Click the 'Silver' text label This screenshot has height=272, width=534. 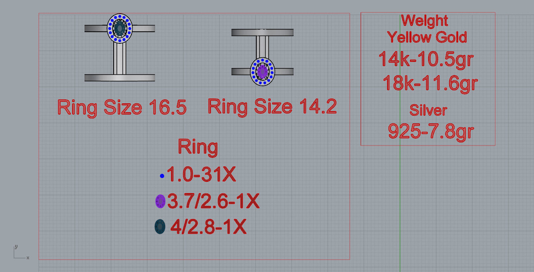coord(428,111)
